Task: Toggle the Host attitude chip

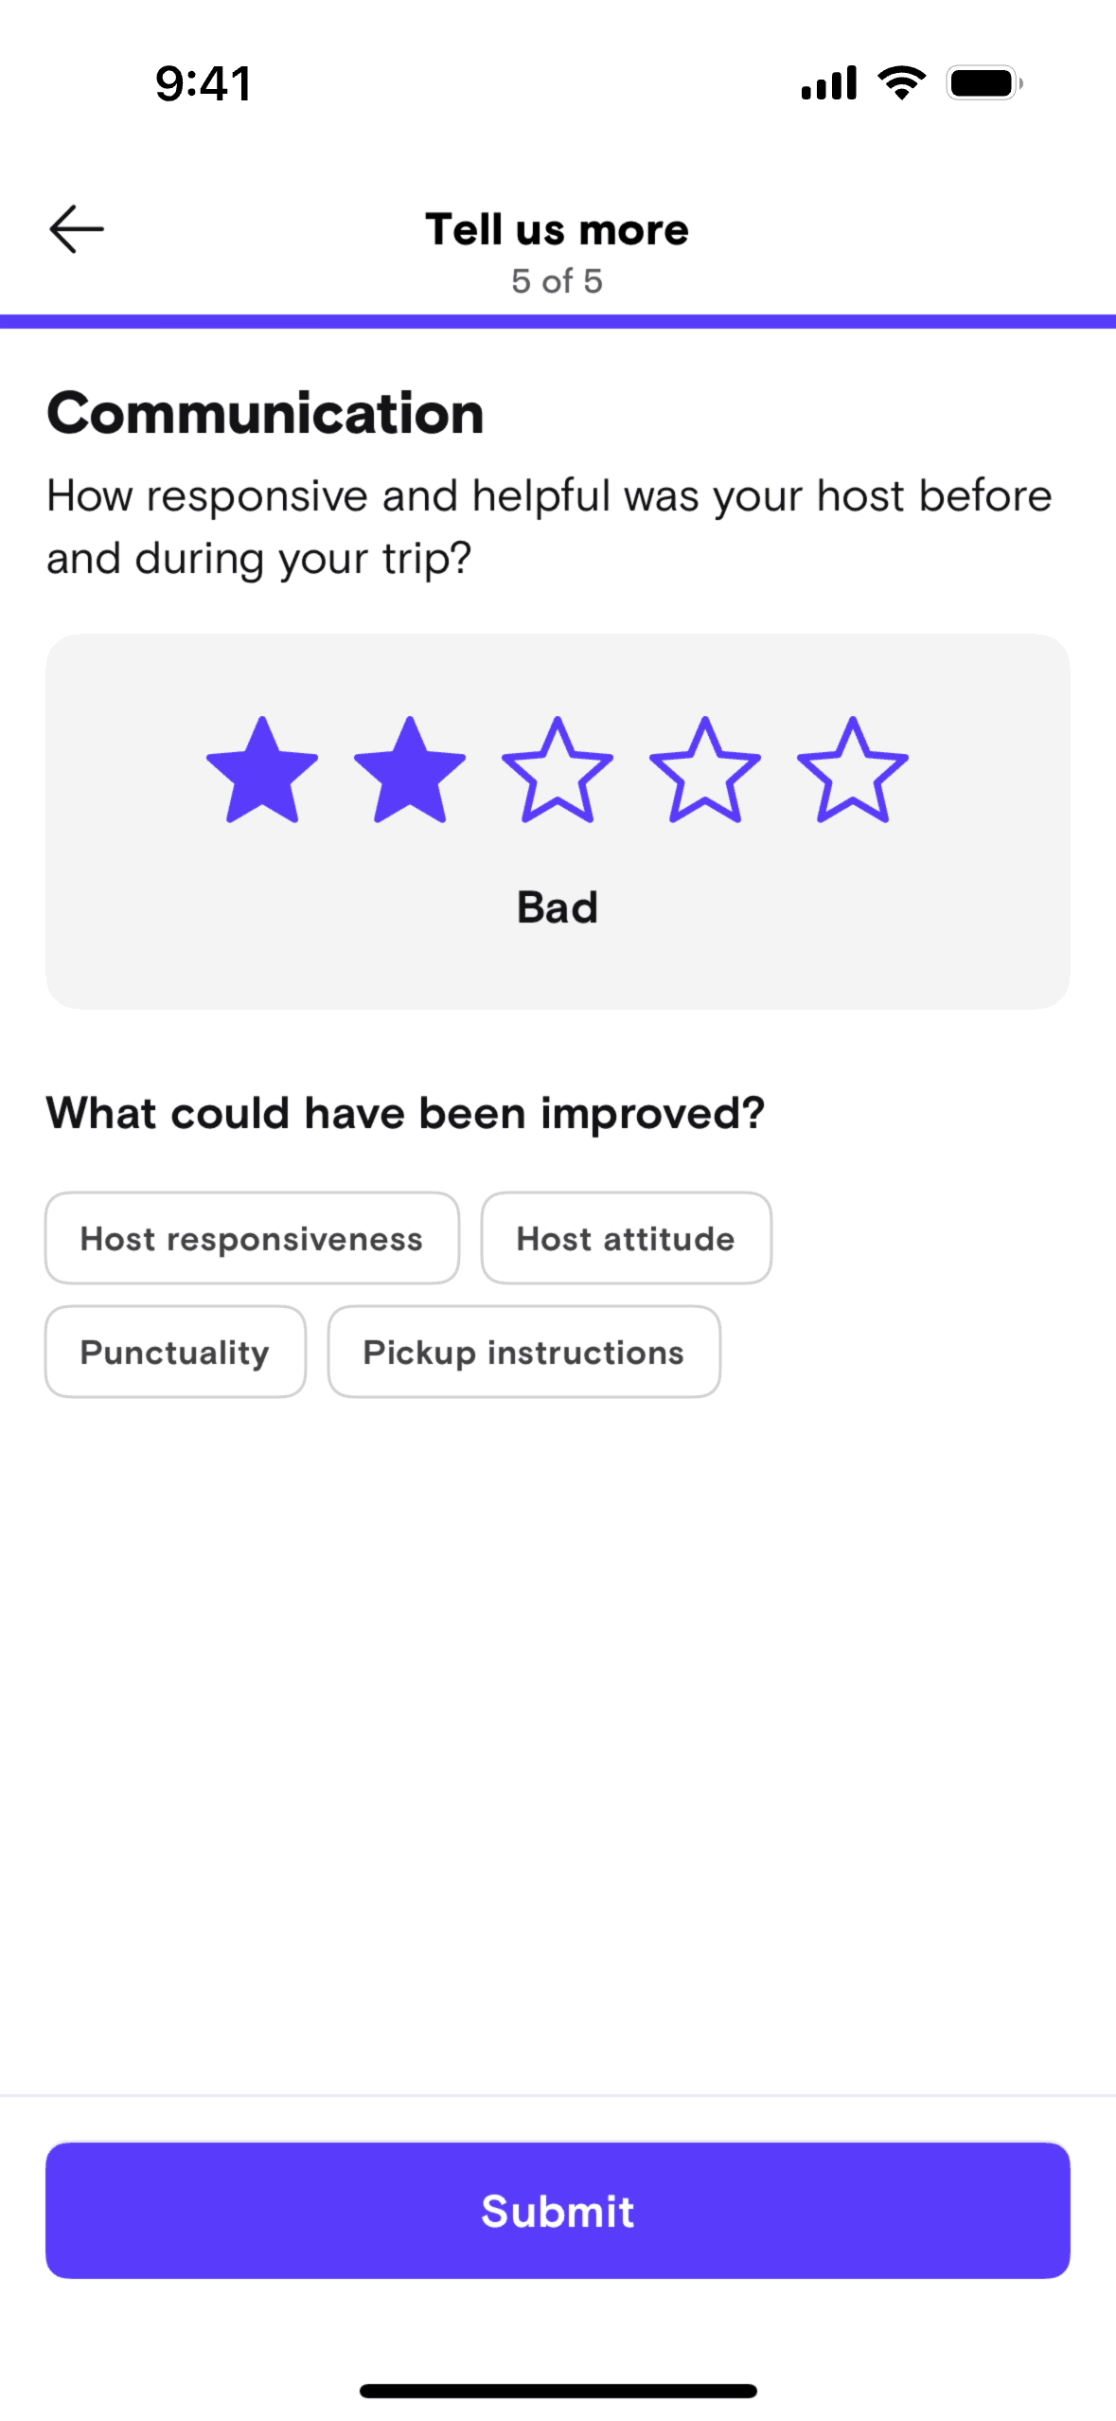Action: [x=626, y=1238]
